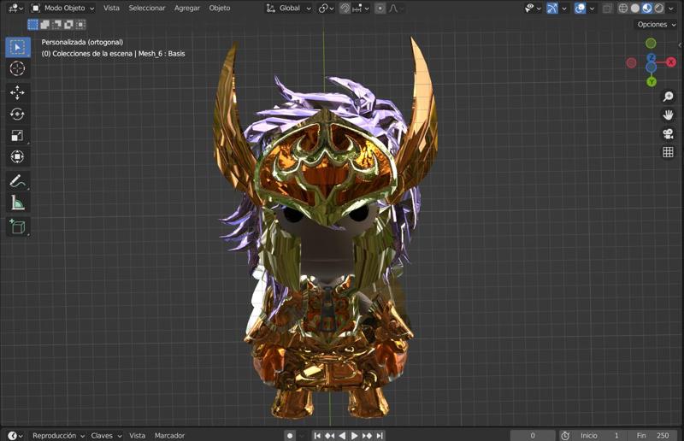Image resolution: width=684 pixels, height=441 pixels.
Task: Click the pan hand viewport icon
Action: pos(668,115)
